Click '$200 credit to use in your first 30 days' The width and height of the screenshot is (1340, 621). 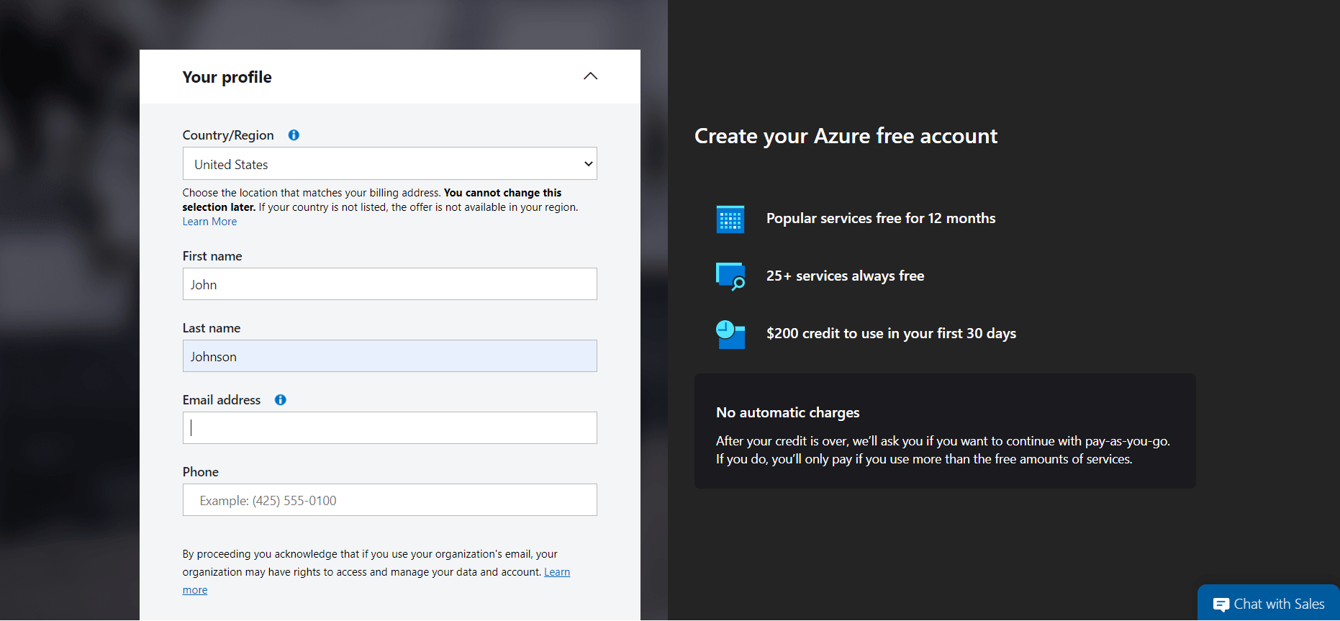891,334
